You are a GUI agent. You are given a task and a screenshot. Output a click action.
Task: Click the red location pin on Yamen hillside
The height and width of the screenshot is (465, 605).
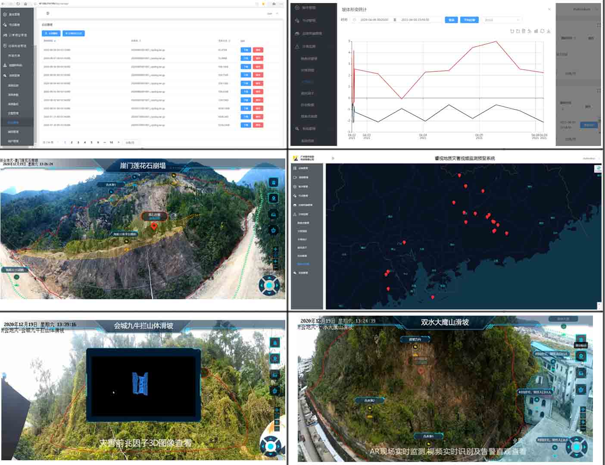tap(154, 226)
